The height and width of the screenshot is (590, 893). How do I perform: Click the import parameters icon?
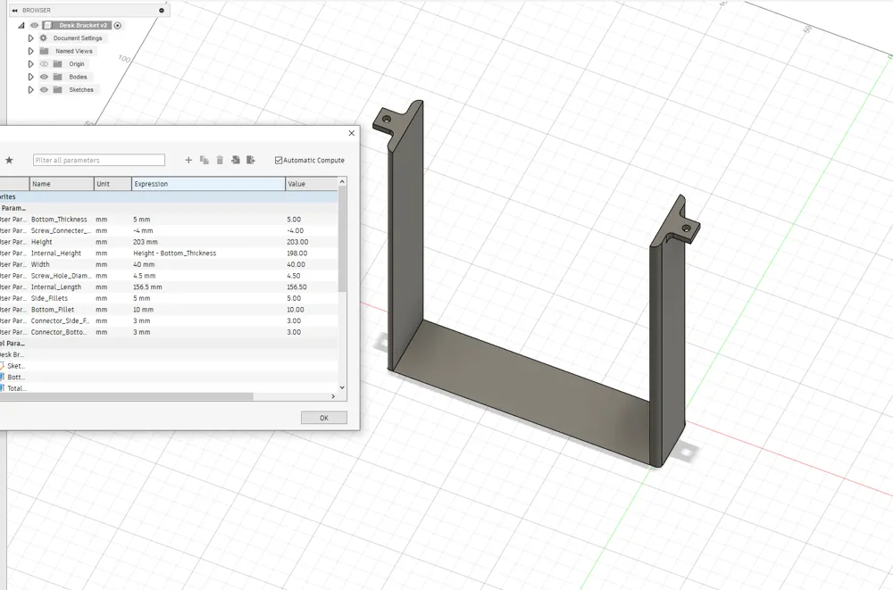tap(235, 160)
